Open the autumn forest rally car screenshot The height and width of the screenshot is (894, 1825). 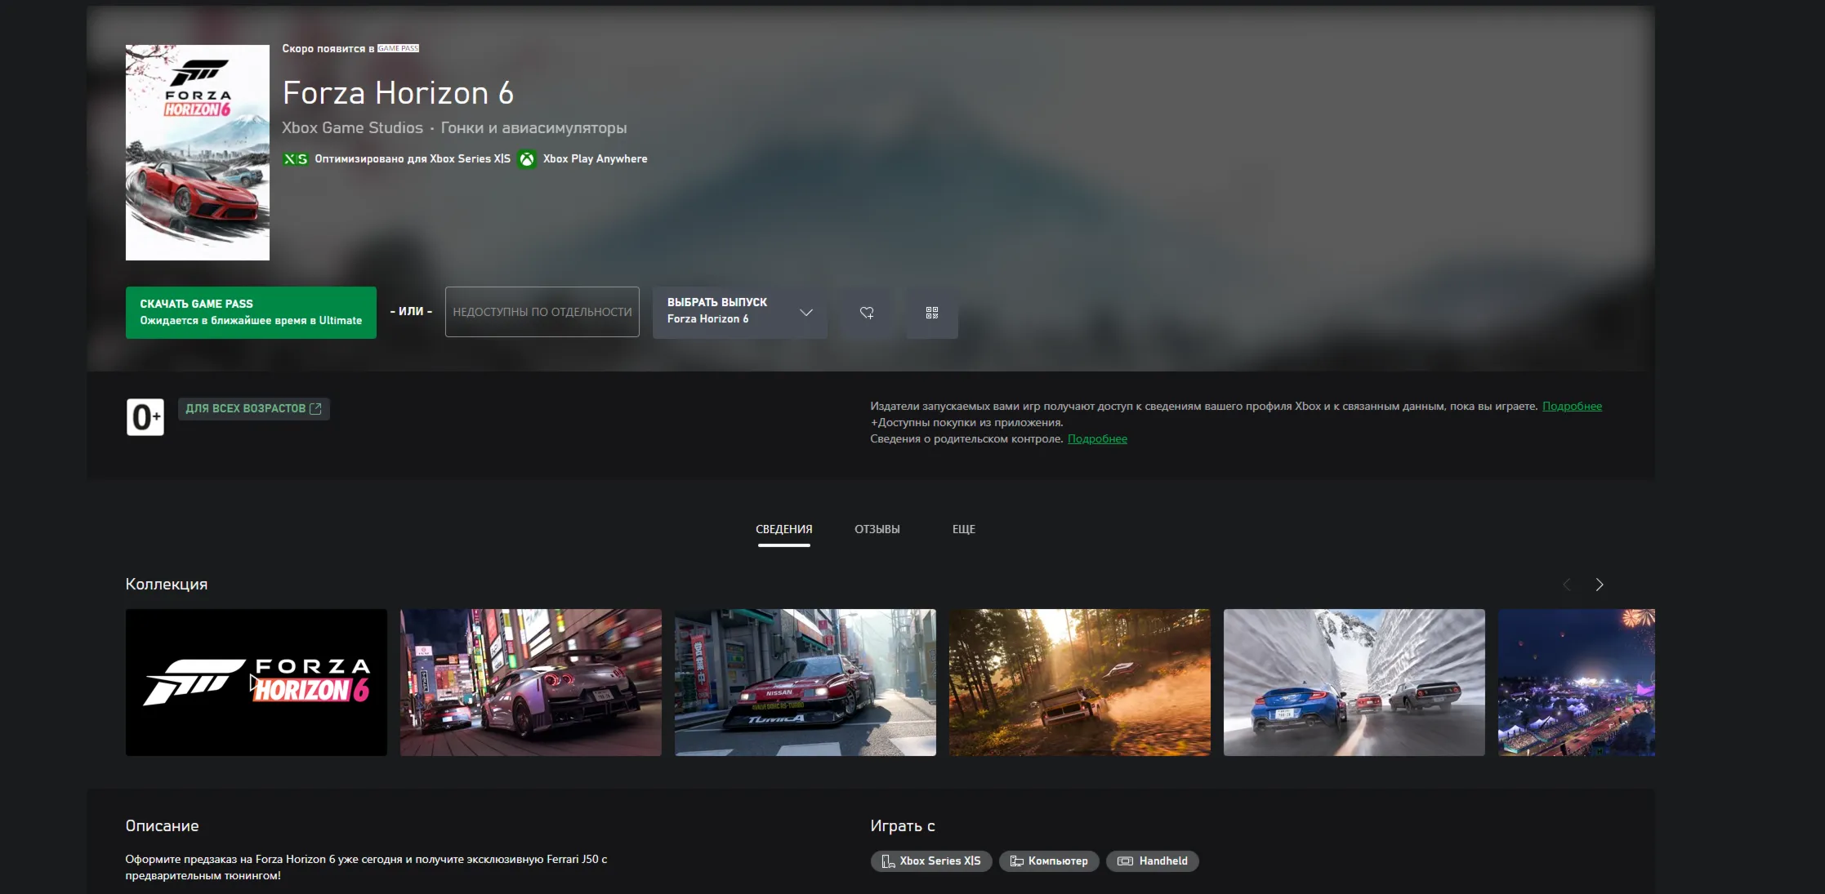(1080, 683)
